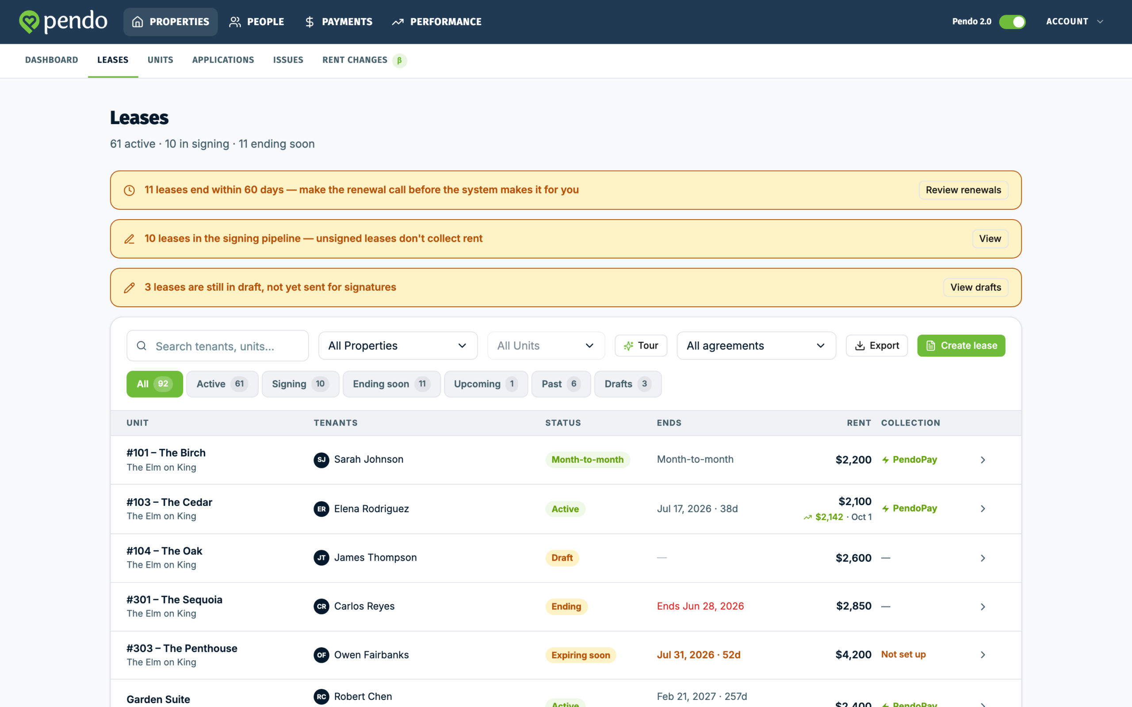Click James Thompson's JT avatar
This screenshot has width=1132, height=707.
321,557
